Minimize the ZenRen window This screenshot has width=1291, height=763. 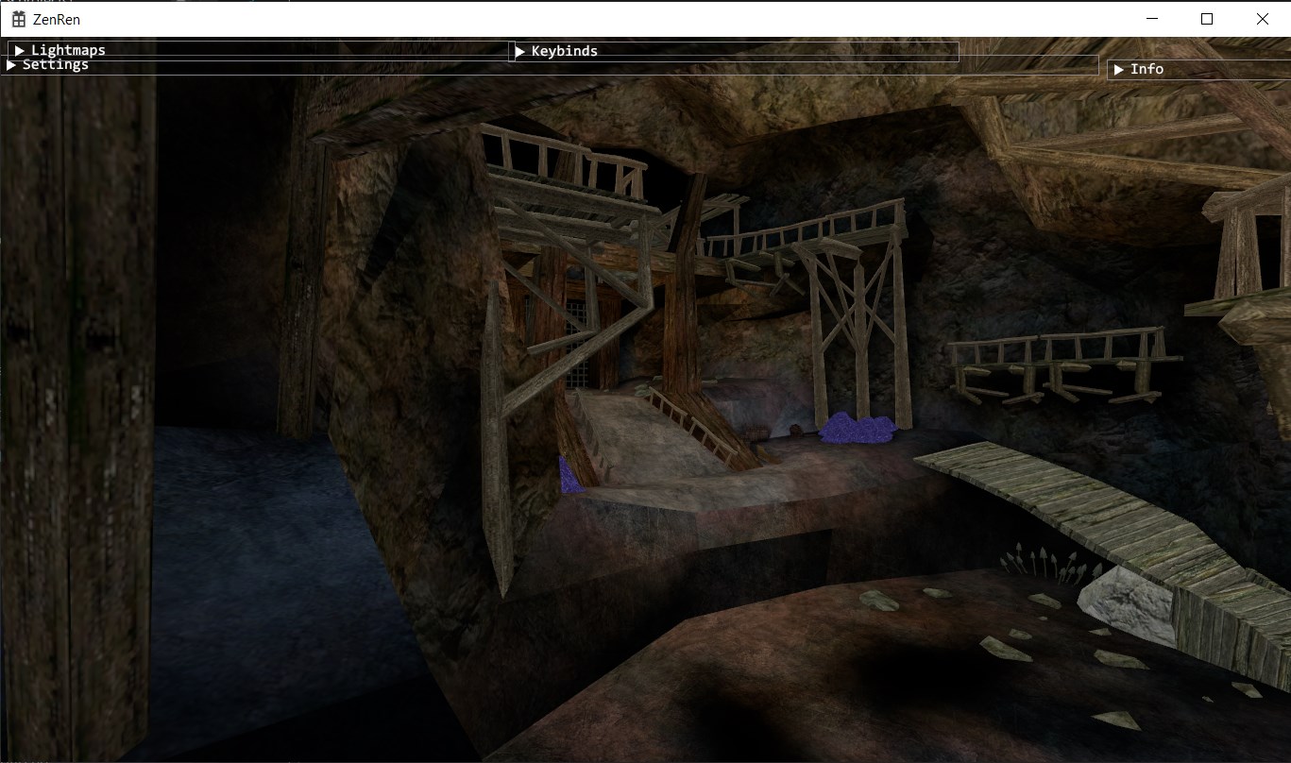click(1151, 19)
